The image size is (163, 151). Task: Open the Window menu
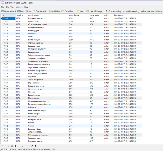(x=19, y=7)
